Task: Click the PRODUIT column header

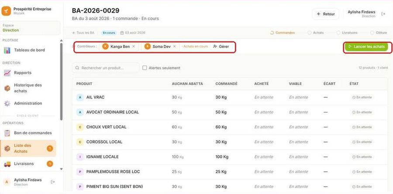Action: click(x=84, y=84)
